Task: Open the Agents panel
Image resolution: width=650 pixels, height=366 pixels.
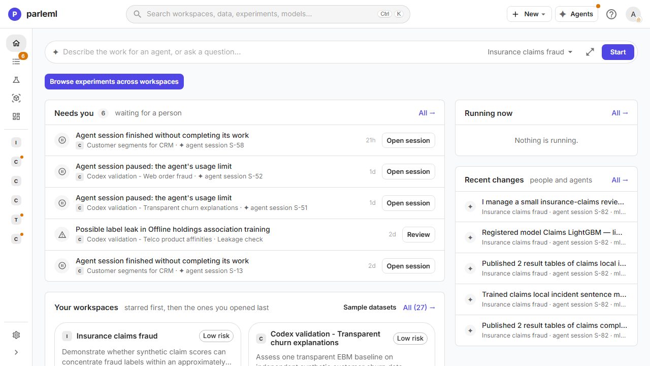Action: pos(576,14)
